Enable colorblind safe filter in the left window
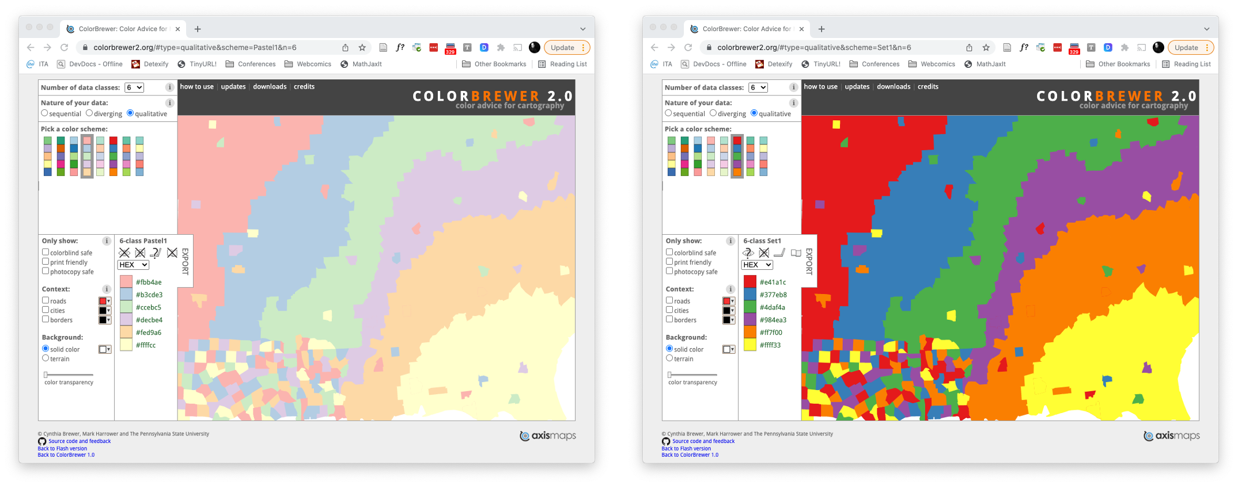This screenshot has width=1238, height=485. coord(46,252)
